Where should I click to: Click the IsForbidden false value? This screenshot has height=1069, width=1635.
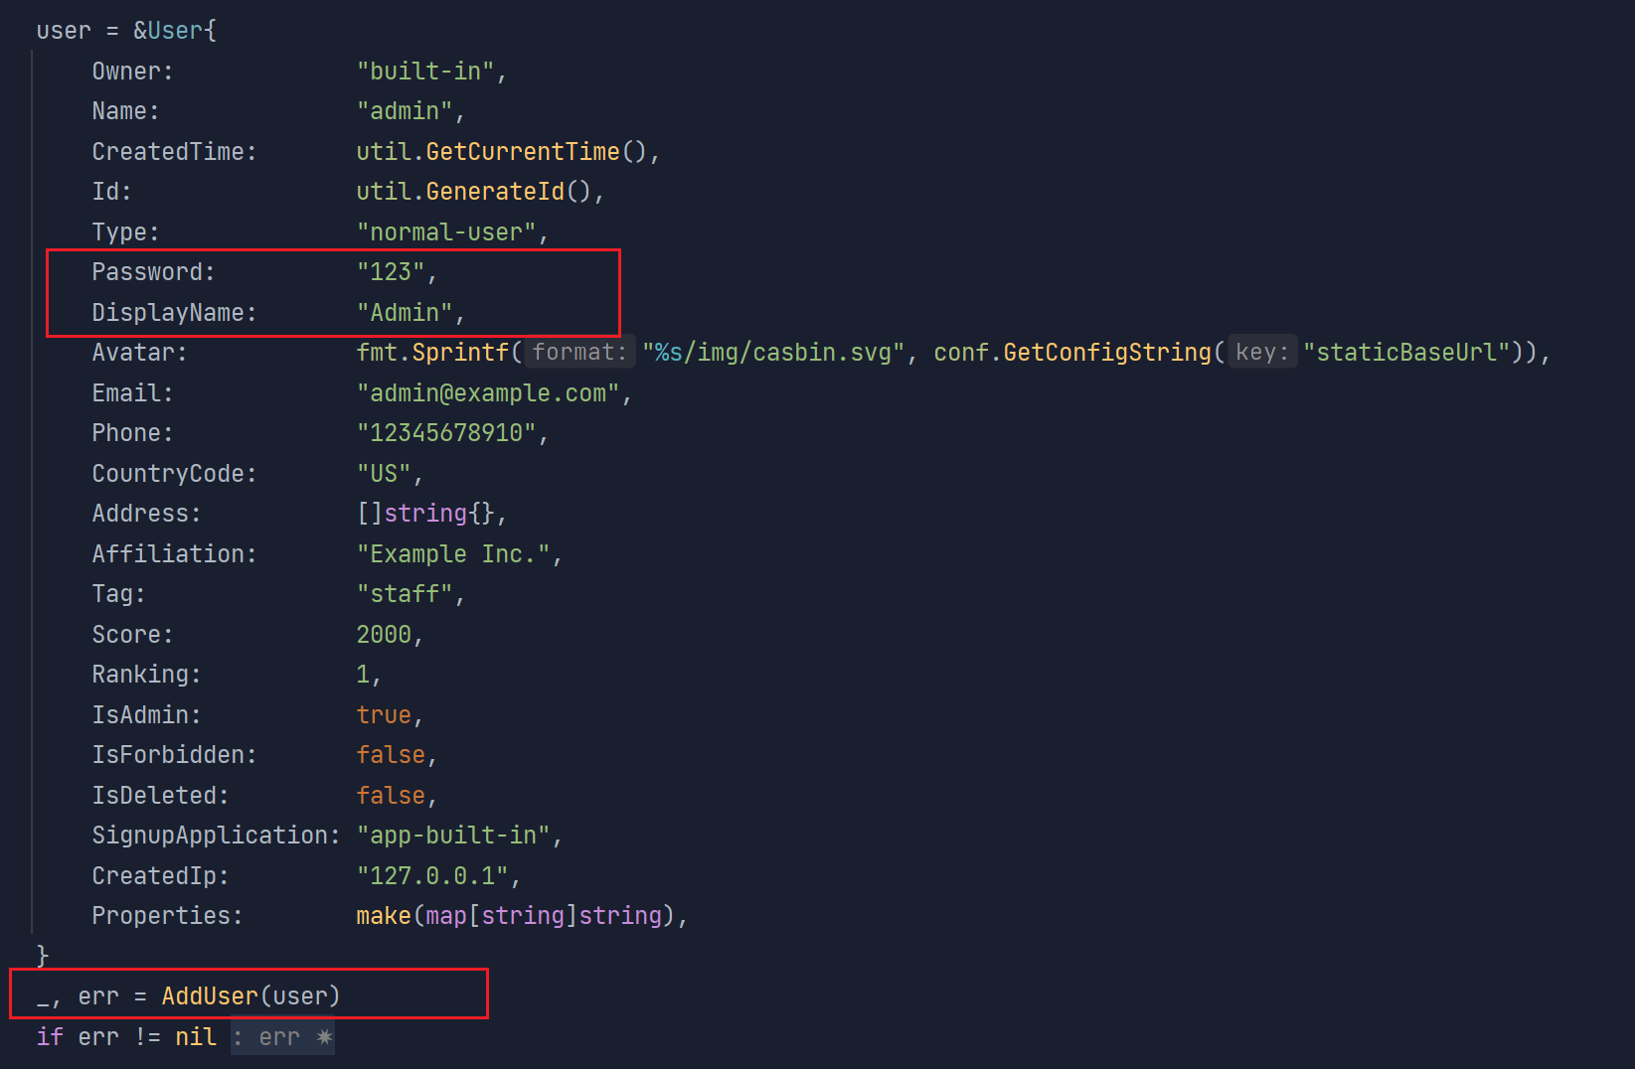(x=391, y=754)
